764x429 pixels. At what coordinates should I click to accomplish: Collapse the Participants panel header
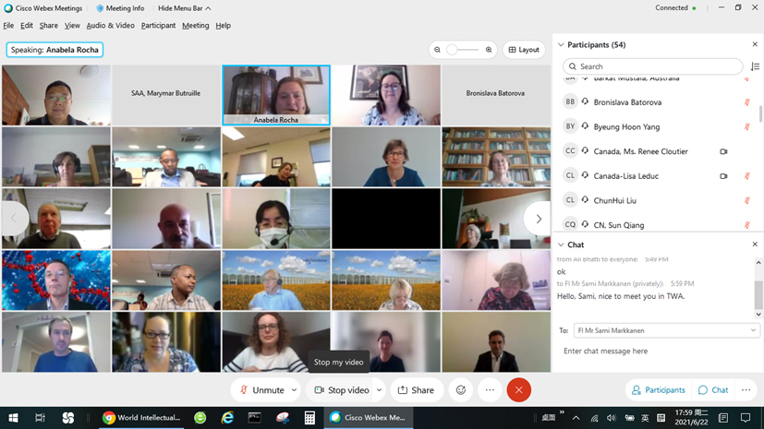point(561,44)
